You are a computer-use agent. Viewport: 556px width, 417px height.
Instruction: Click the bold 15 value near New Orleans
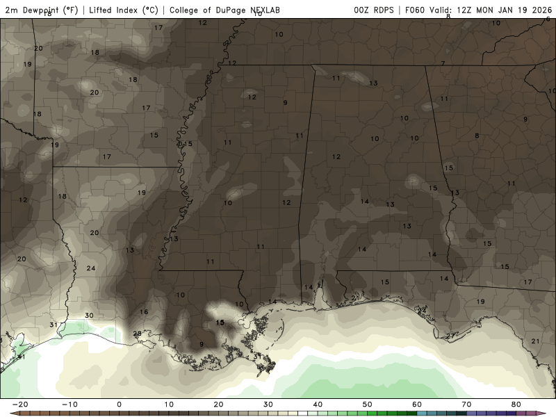click(x=220, y=322)
